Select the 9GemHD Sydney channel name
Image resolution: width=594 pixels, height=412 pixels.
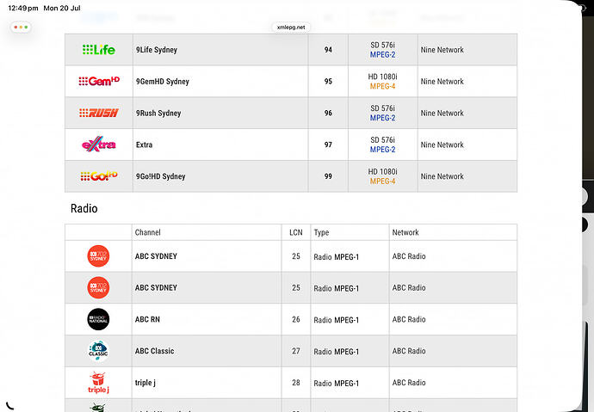162,82
